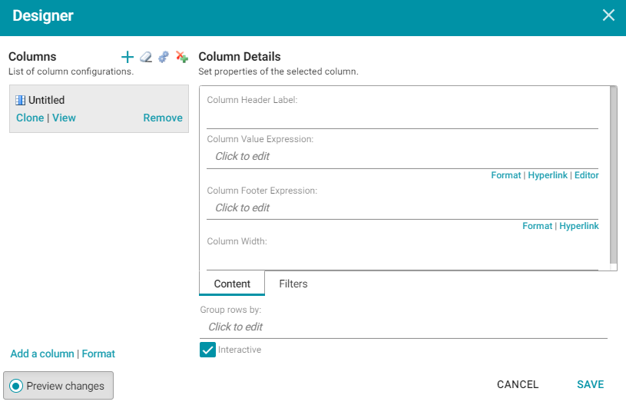The image size is (626, 405).
Task: Toggle the Preview changes radio button
Action: (16, 386)
